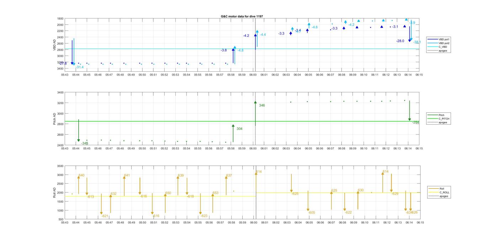Click the pitch value label '346'

click(x=262, y=105)
